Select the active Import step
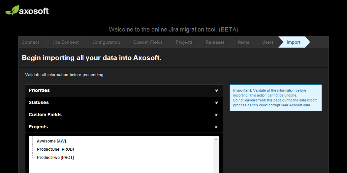 (x=294, y=42)
